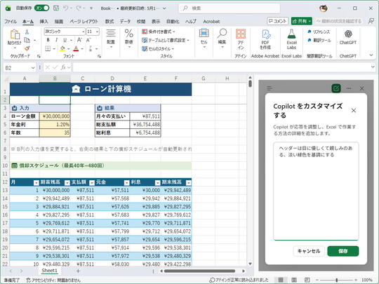Open the Acrobat tab
The height and width of the screenshot is (284, 379).
click(211, 22)
